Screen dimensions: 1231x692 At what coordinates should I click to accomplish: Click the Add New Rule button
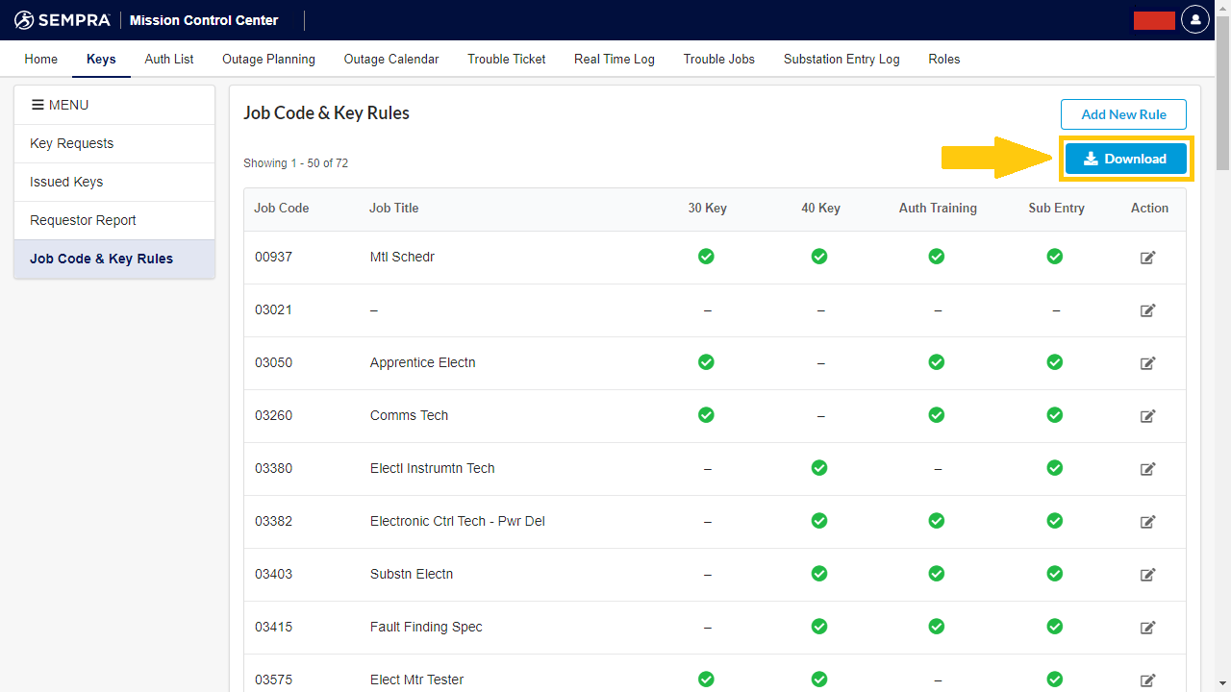[1123, 114]
